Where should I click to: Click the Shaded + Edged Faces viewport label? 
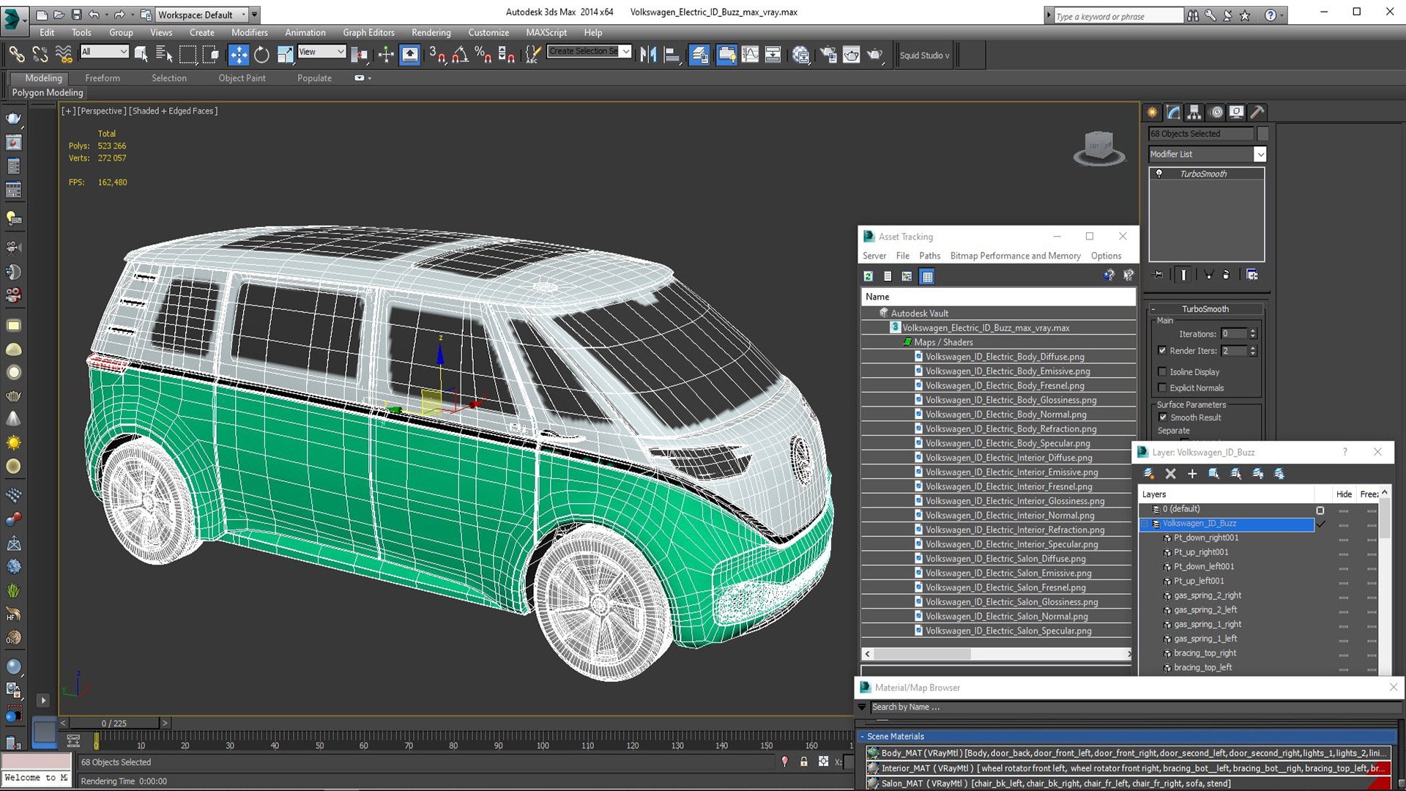click(x=174, y=111)
